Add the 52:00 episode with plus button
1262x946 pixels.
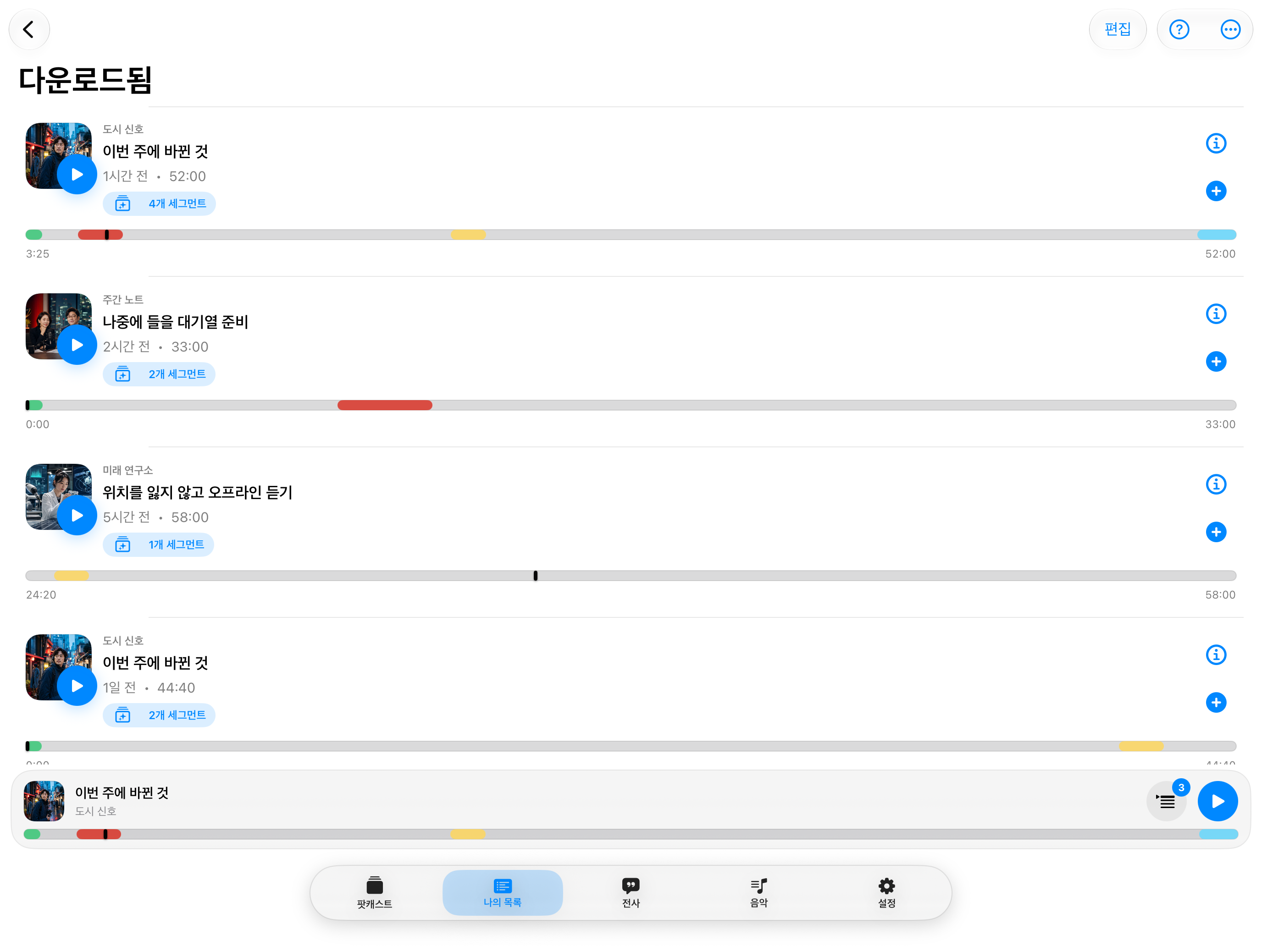1216,191
